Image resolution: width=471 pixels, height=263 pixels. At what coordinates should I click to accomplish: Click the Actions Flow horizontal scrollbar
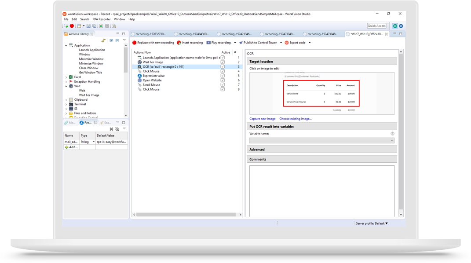click(x=186, y=214)
